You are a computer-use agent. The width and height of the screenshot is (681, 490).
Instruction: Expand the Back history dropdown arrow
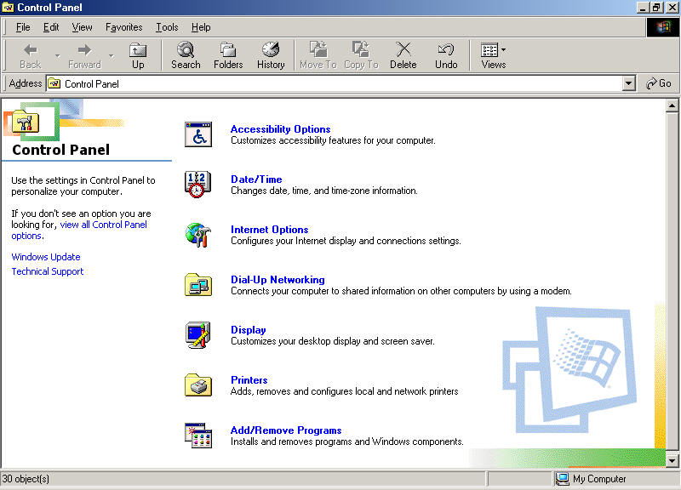[57, 55]
